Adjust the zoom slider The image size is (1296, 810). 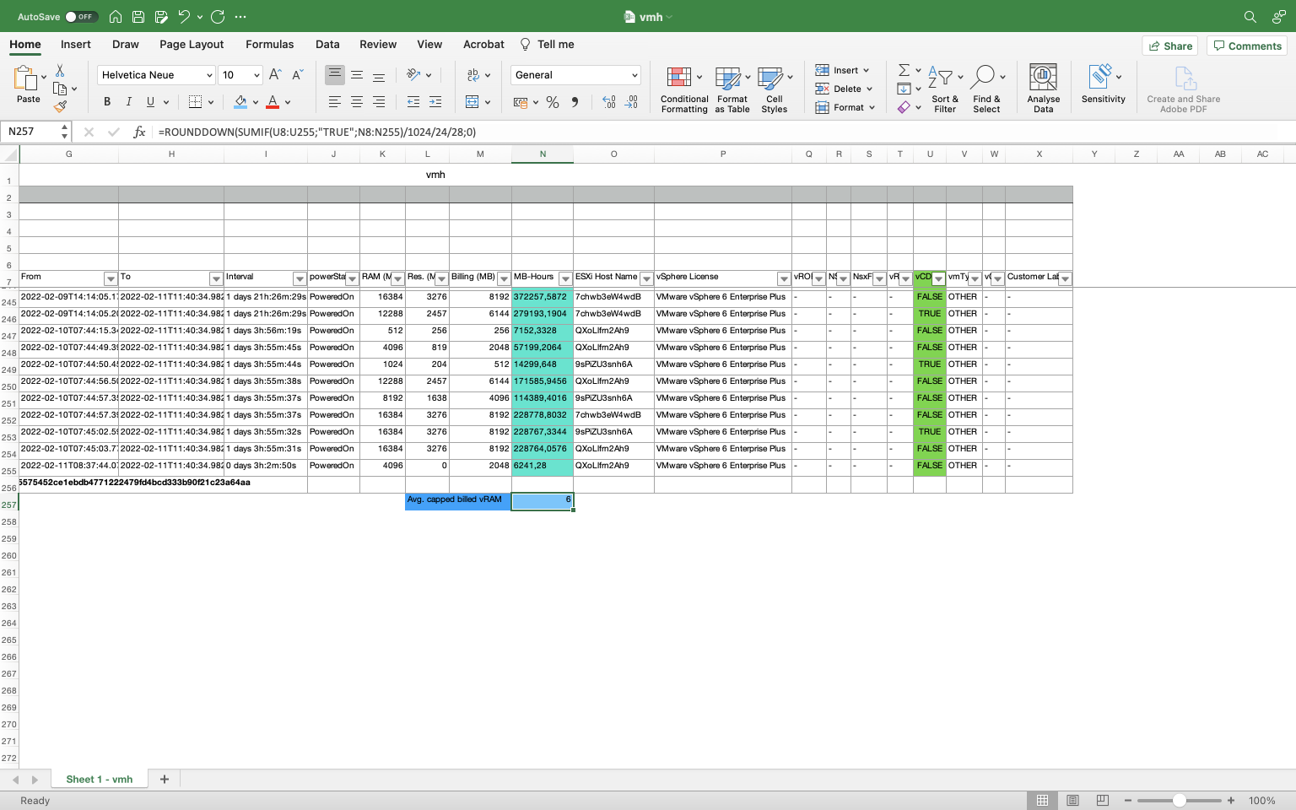point(1180,800)
